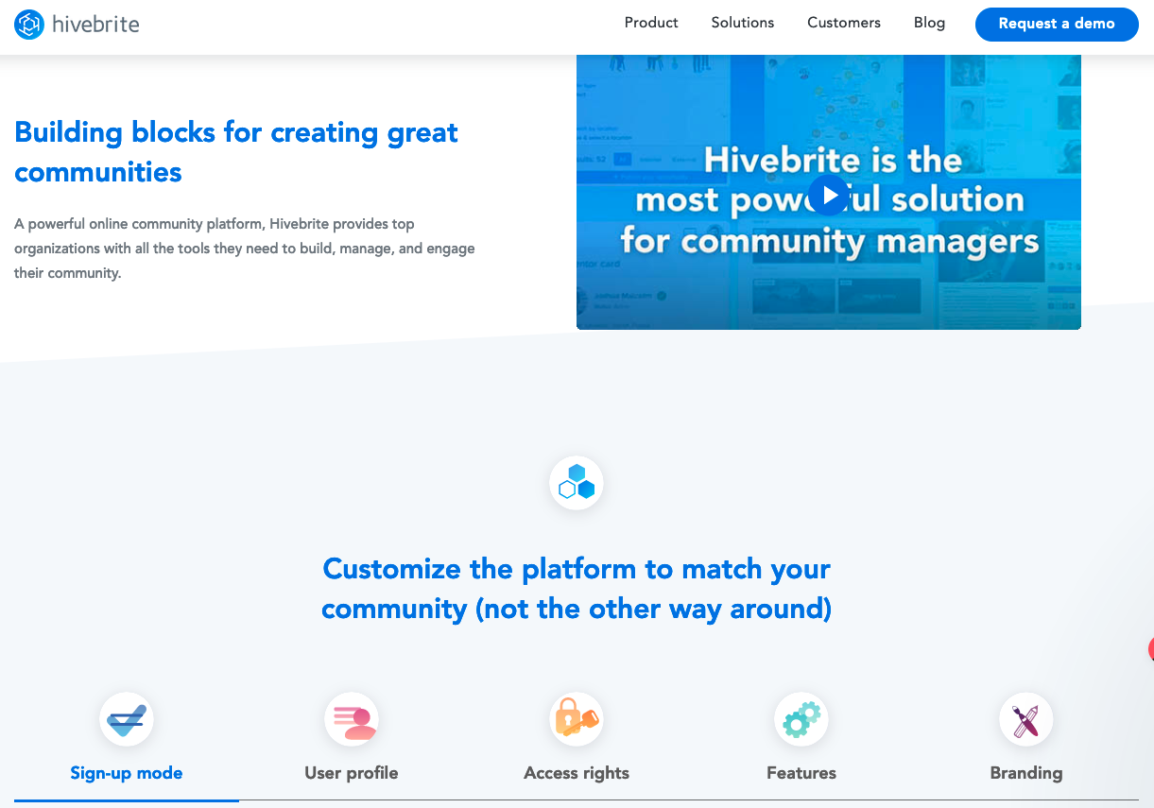Select the Sign-up mode tab label
1154x808 pixels.
pos(127,773)
